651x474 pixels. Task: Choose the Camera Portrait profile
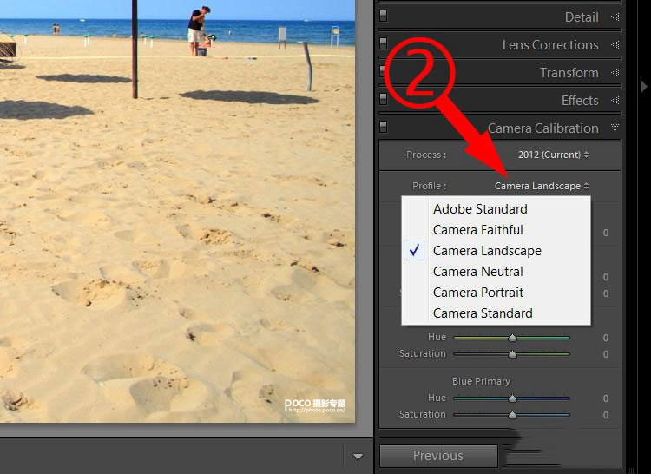click(x=478, y=293)
